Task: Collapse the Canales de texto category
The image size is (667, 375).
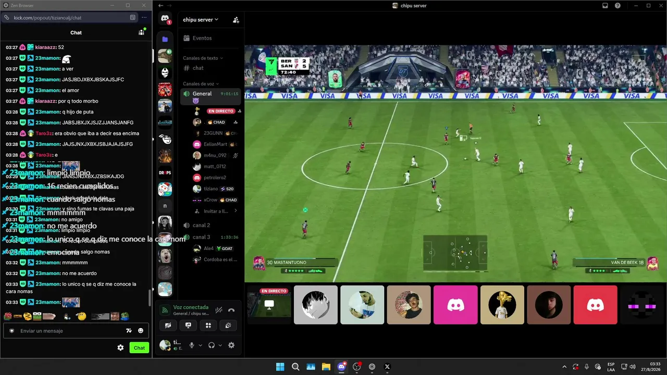Action: click(203, 58)
